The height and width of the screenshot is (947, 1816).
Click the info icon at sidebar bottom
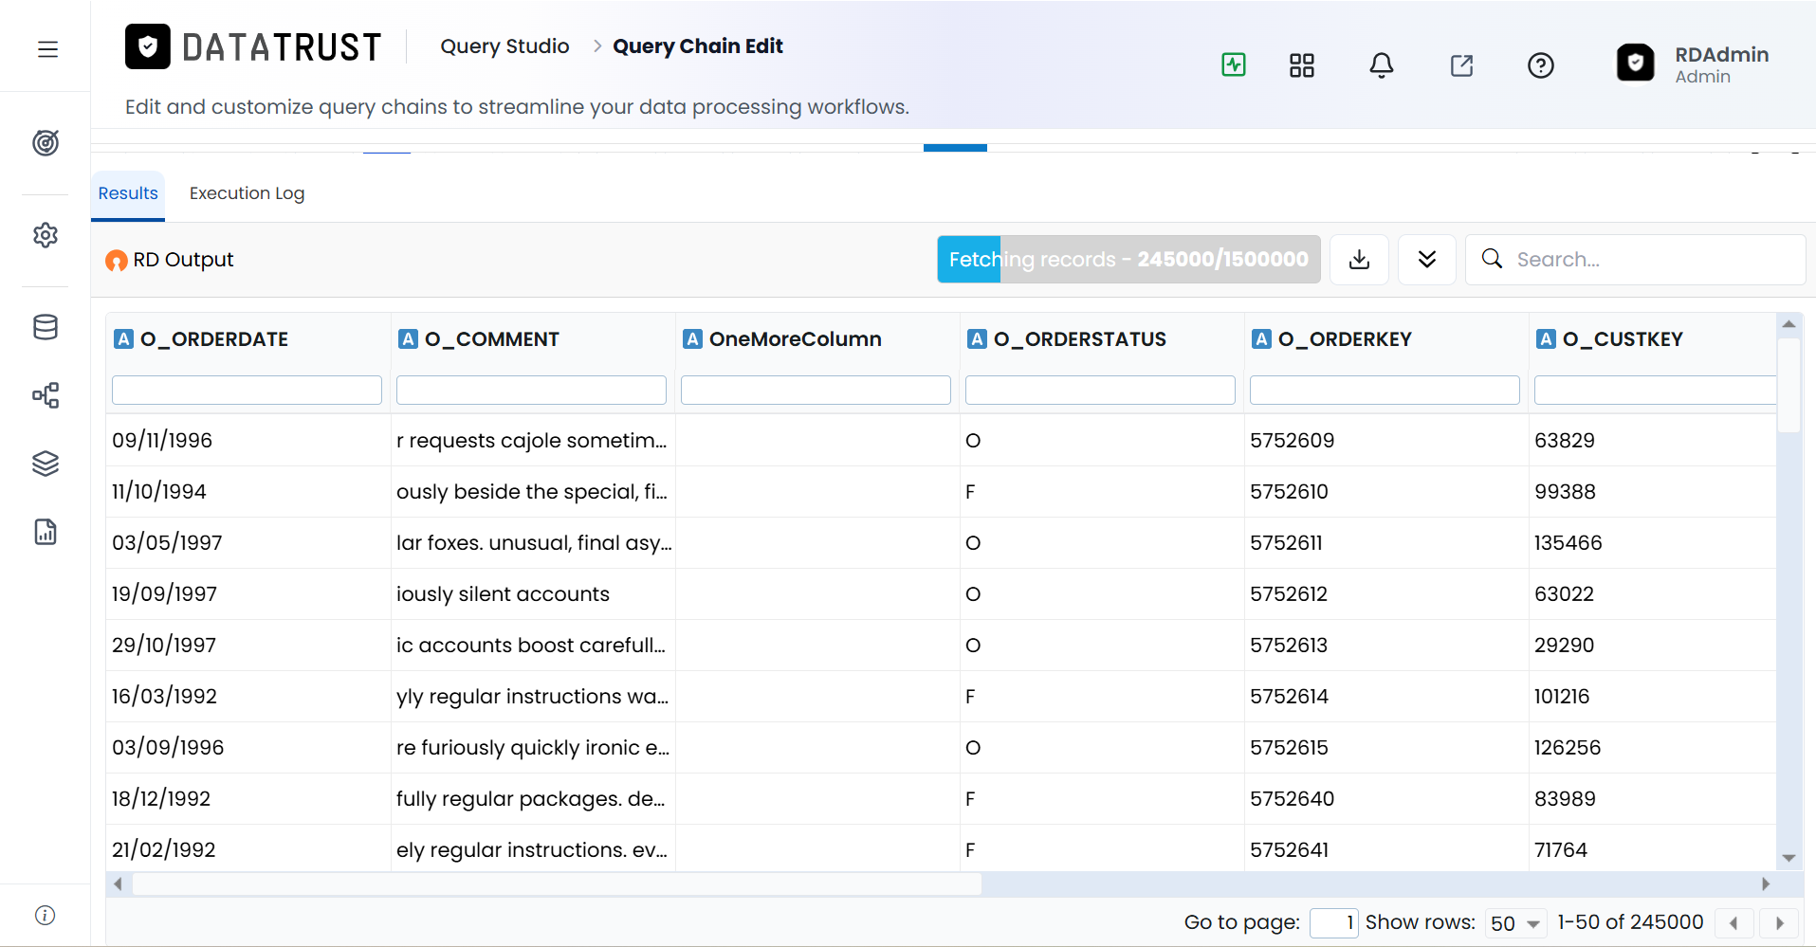[45, 915]
